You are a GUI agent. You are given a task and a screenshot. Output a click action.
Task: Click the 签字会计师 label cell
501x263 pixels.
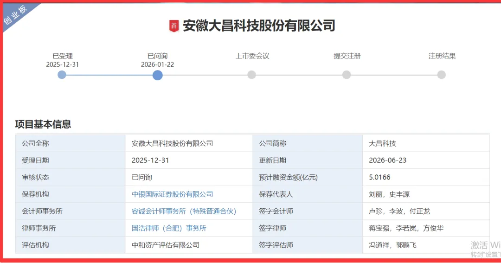(308, 211)
